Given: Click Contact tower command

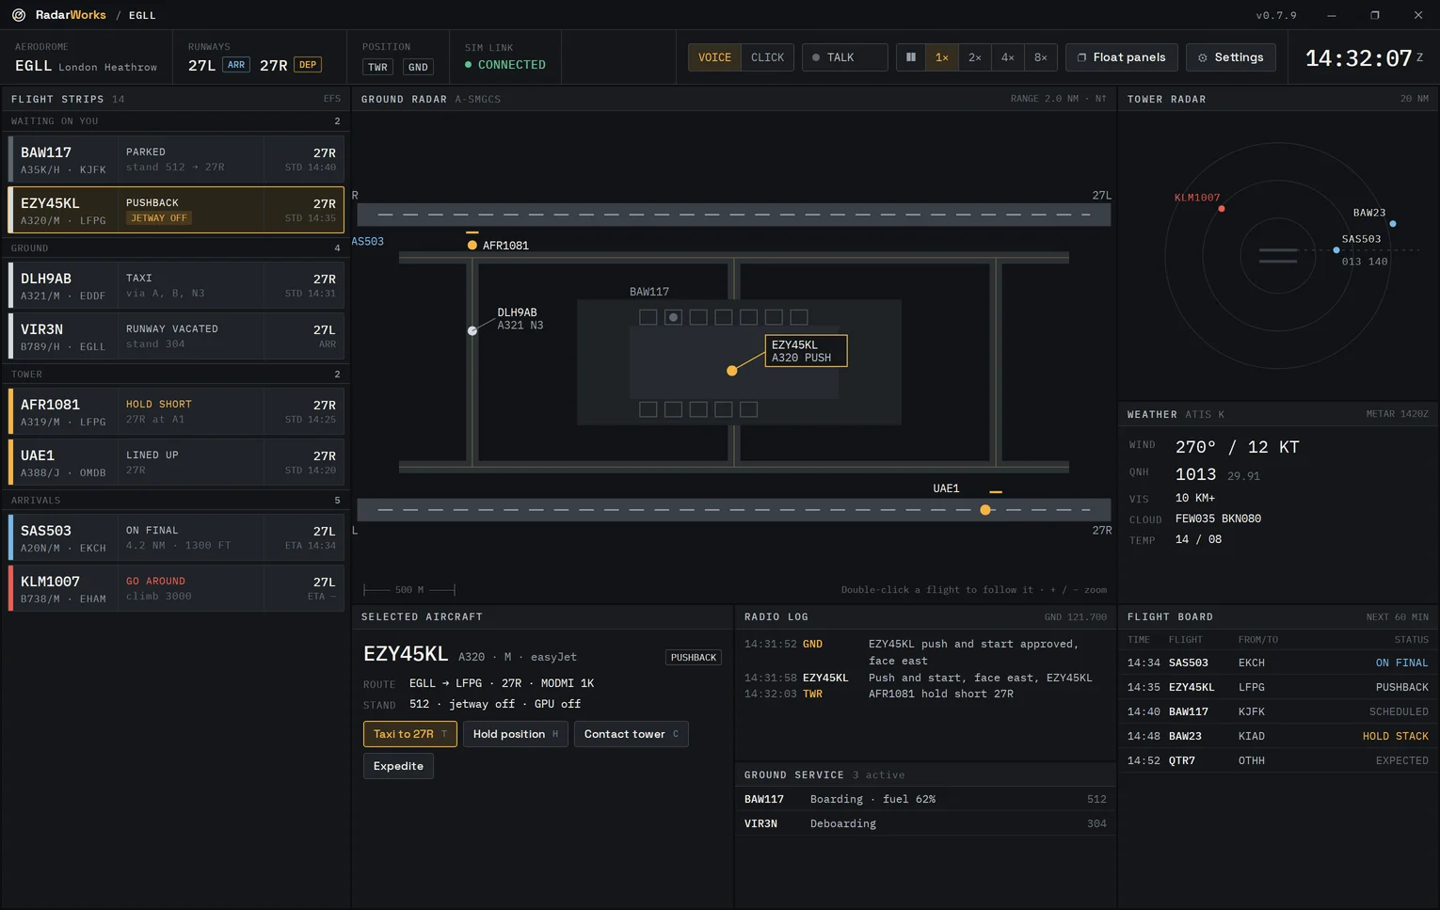Looking at the screenshot, I should [x=632, y=734].
